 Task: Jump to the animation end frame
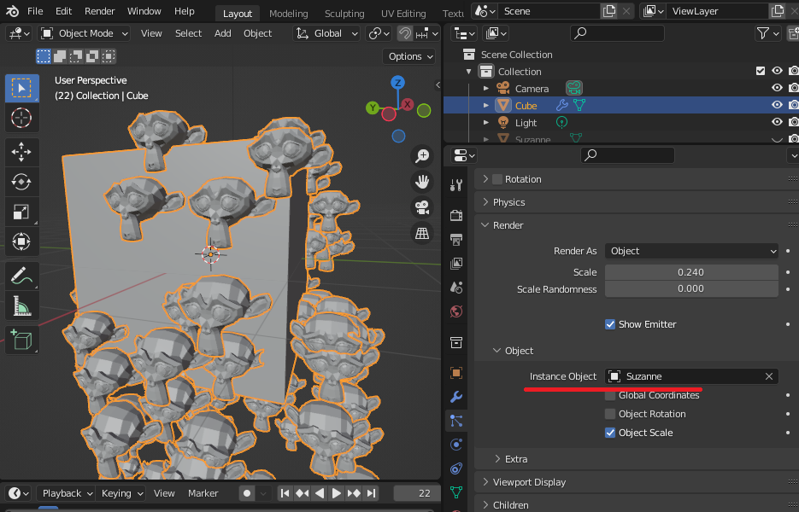point(371,493)
